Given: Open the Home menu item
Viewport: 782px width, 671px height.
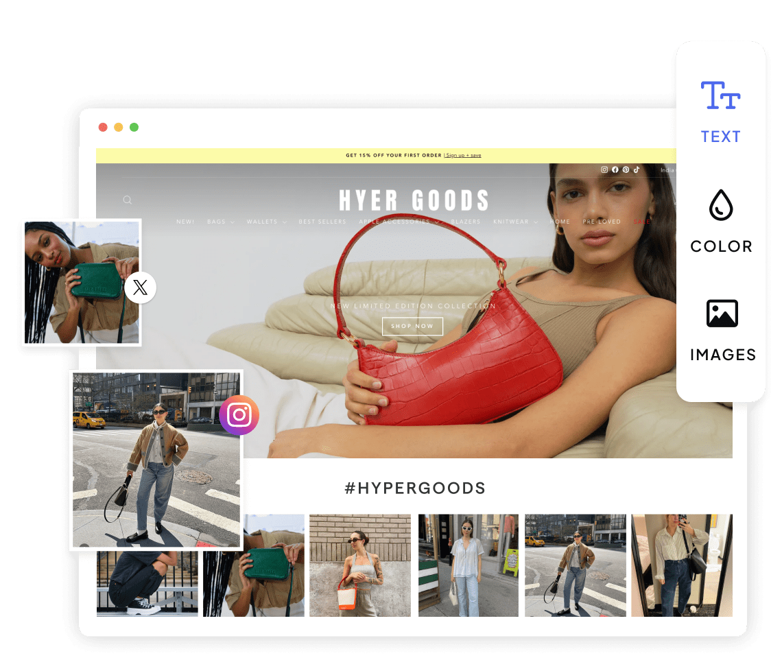Looking at the screenshot, I should [x=560, y=222].
